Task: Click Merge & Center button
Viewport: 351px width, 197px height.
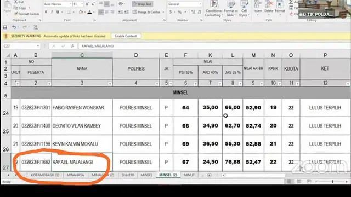Action: [146, 12]
